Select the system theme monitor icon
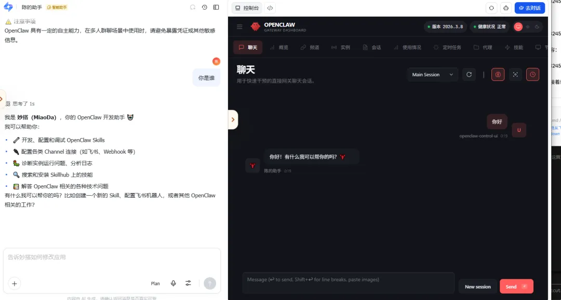 click(x=518, y=27)
